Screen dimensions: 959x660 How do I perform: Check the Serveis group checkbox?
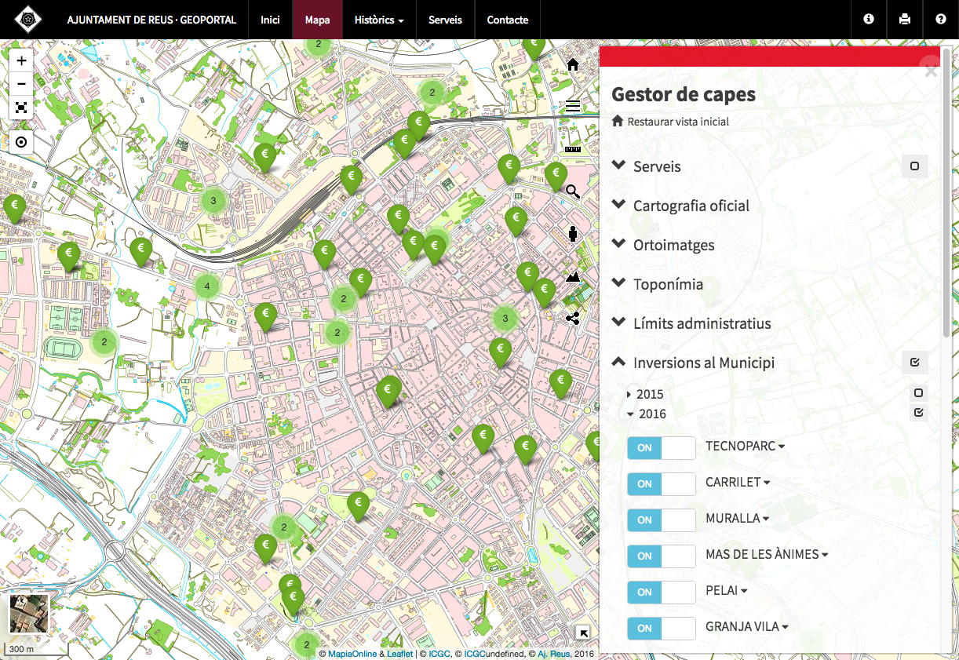(x=914, y=166)
